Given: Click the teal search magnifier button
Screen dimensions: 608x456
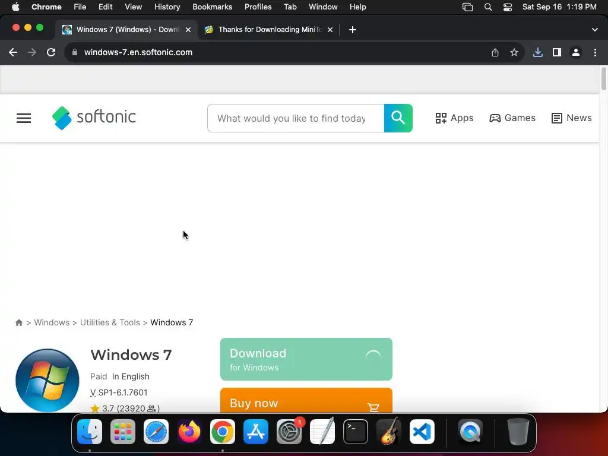Looking at the screenshot, I should point(398,118).
